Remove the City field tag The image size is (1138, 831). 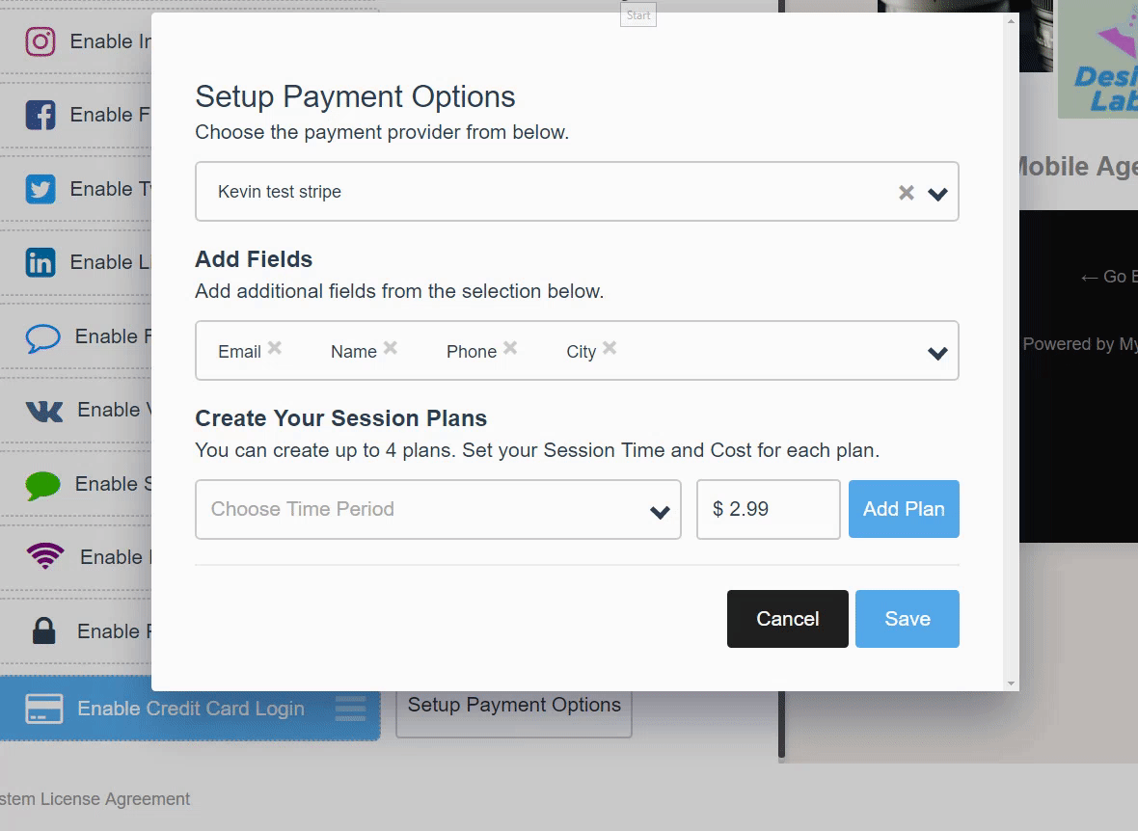click(x=610, y=348)
